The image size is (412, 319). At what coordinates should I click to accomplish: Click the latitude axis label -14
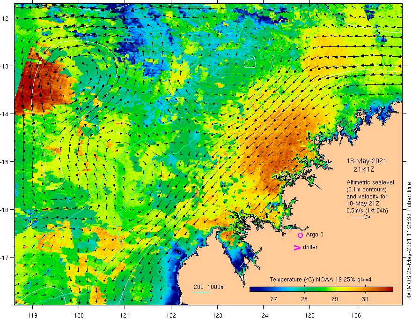(x=5, y=114)
